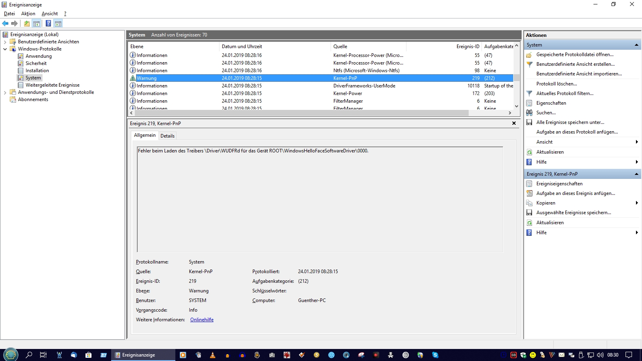The image size is (642, 361).
Task: Click Benutzerdefinierte Ansicht erstellen action
Action: [x=575, y=64]
